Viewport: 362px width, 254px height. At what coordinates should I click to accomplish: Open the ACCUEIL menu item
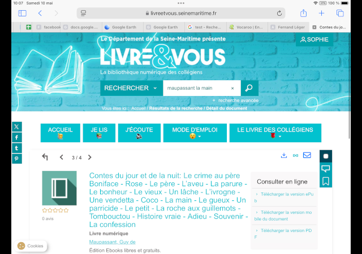(61, 133)
